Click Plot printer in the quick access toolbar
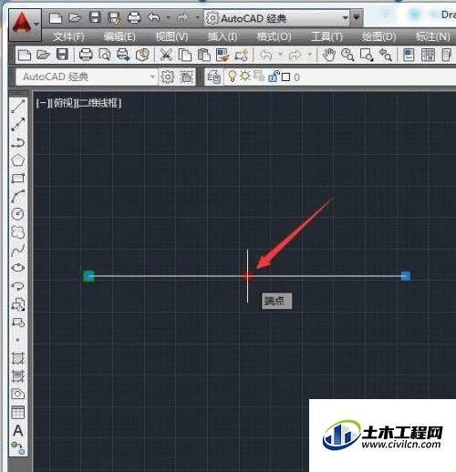 [134, 17]
